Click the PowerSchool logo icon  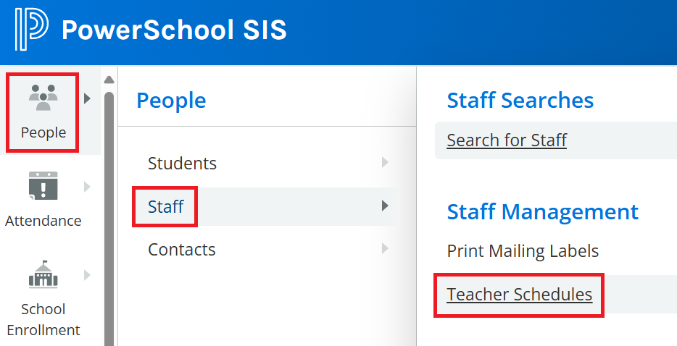coord(31,30)
